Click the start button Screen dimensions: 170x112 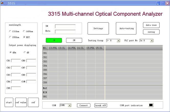click(x=9, y=102)
